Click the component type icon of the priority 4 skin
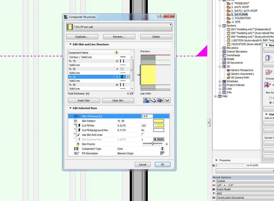 click(122, 69)
